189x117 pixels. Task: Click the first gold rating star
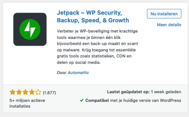coord(13,92)
